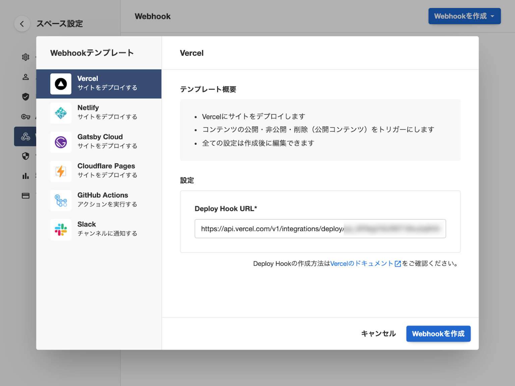Pick the Cloudflare Pages template

(x=99, y=171)
